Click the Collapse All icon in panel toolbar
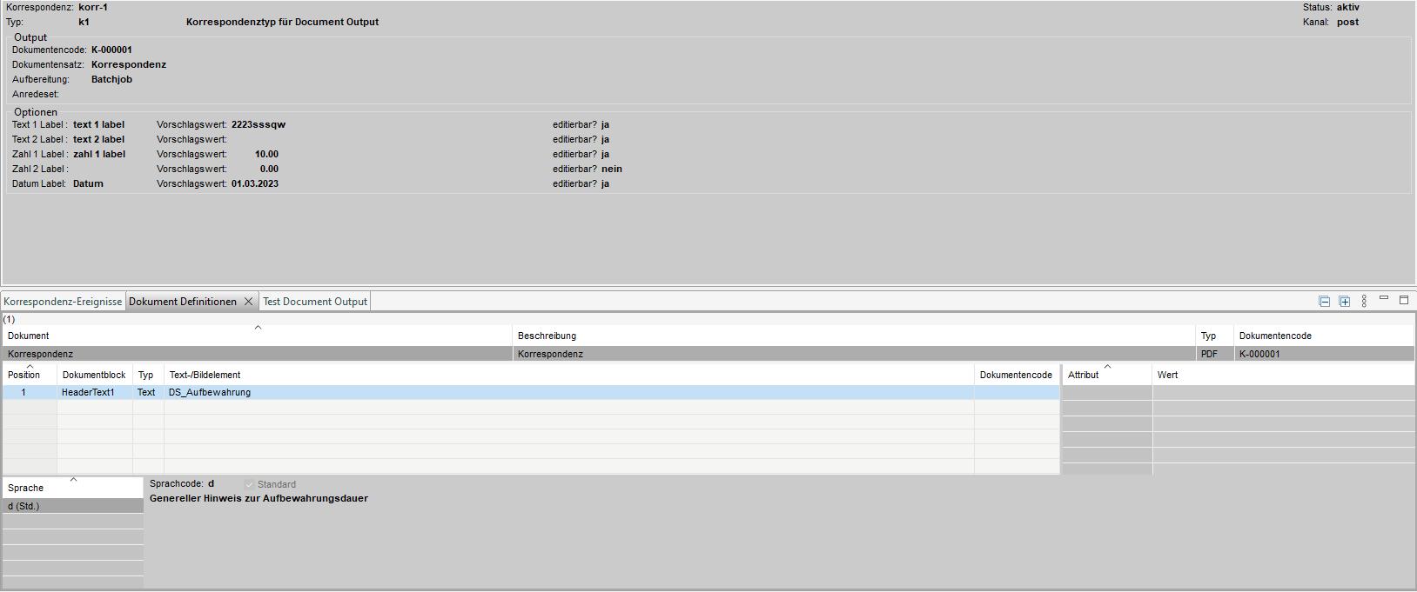The image size is (1417, 592). click(x=1324, y=302)
